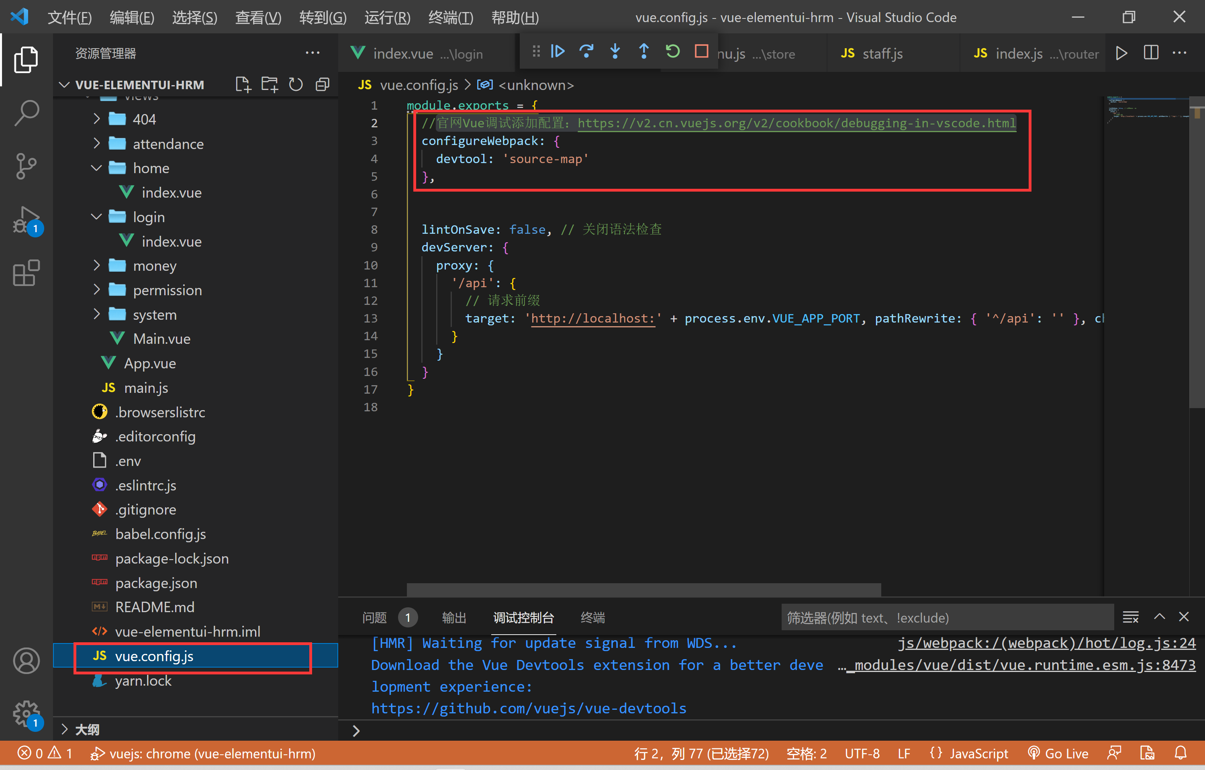1205x770 pixels.
Task: Click the debug Step Into button
Action: pos(615,51)
